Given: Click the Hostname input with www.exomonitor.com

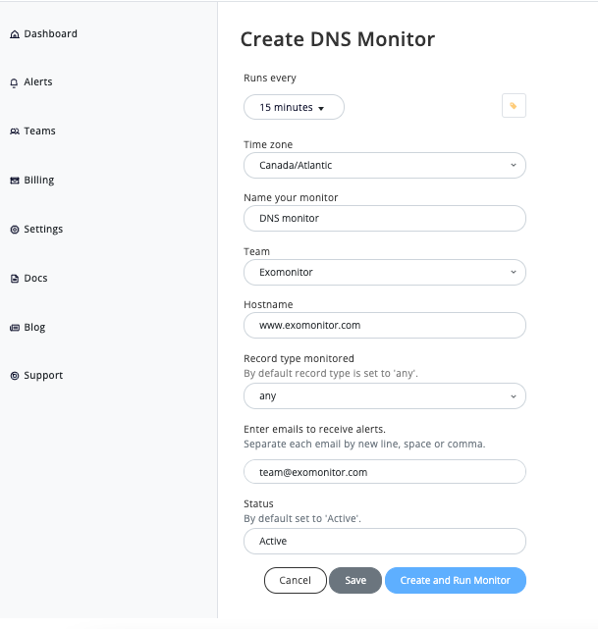Looking at the screenshot, I should point(385,326).
